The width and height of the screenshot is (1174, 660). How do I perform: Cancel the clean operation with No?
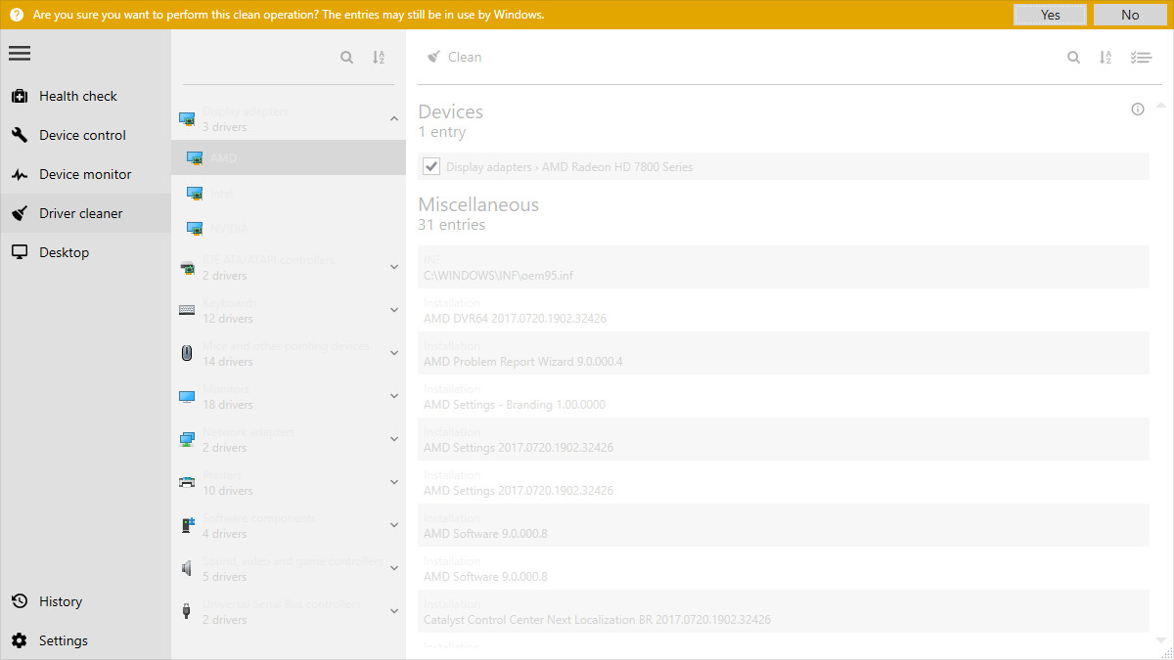click(1130, 15)
